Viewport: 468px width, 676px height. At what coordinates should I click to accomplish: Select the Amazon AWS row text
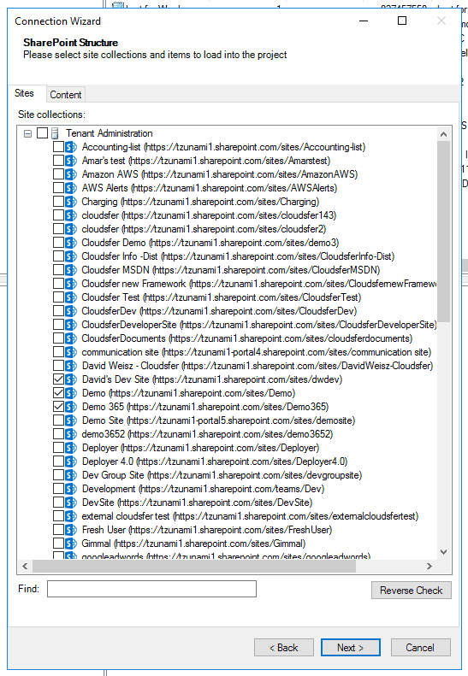tap(220, 174)
